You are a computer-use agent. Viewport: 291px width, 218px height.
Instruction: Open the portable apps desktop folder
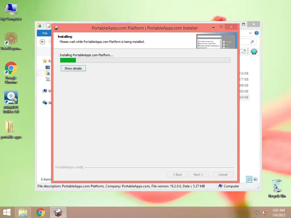pos(11,129)
